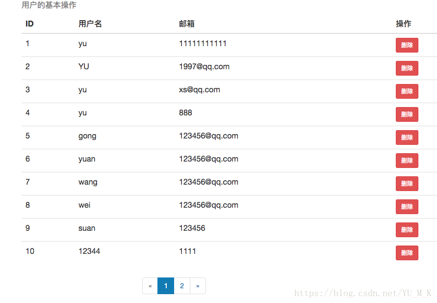Click the ID cell 7

[27, 182]
